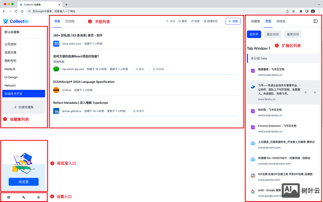The height and width of the screenshot is (202, 323).
Task: Click the Zhihu favicon on first bookmark
Action: click(56, 44)
